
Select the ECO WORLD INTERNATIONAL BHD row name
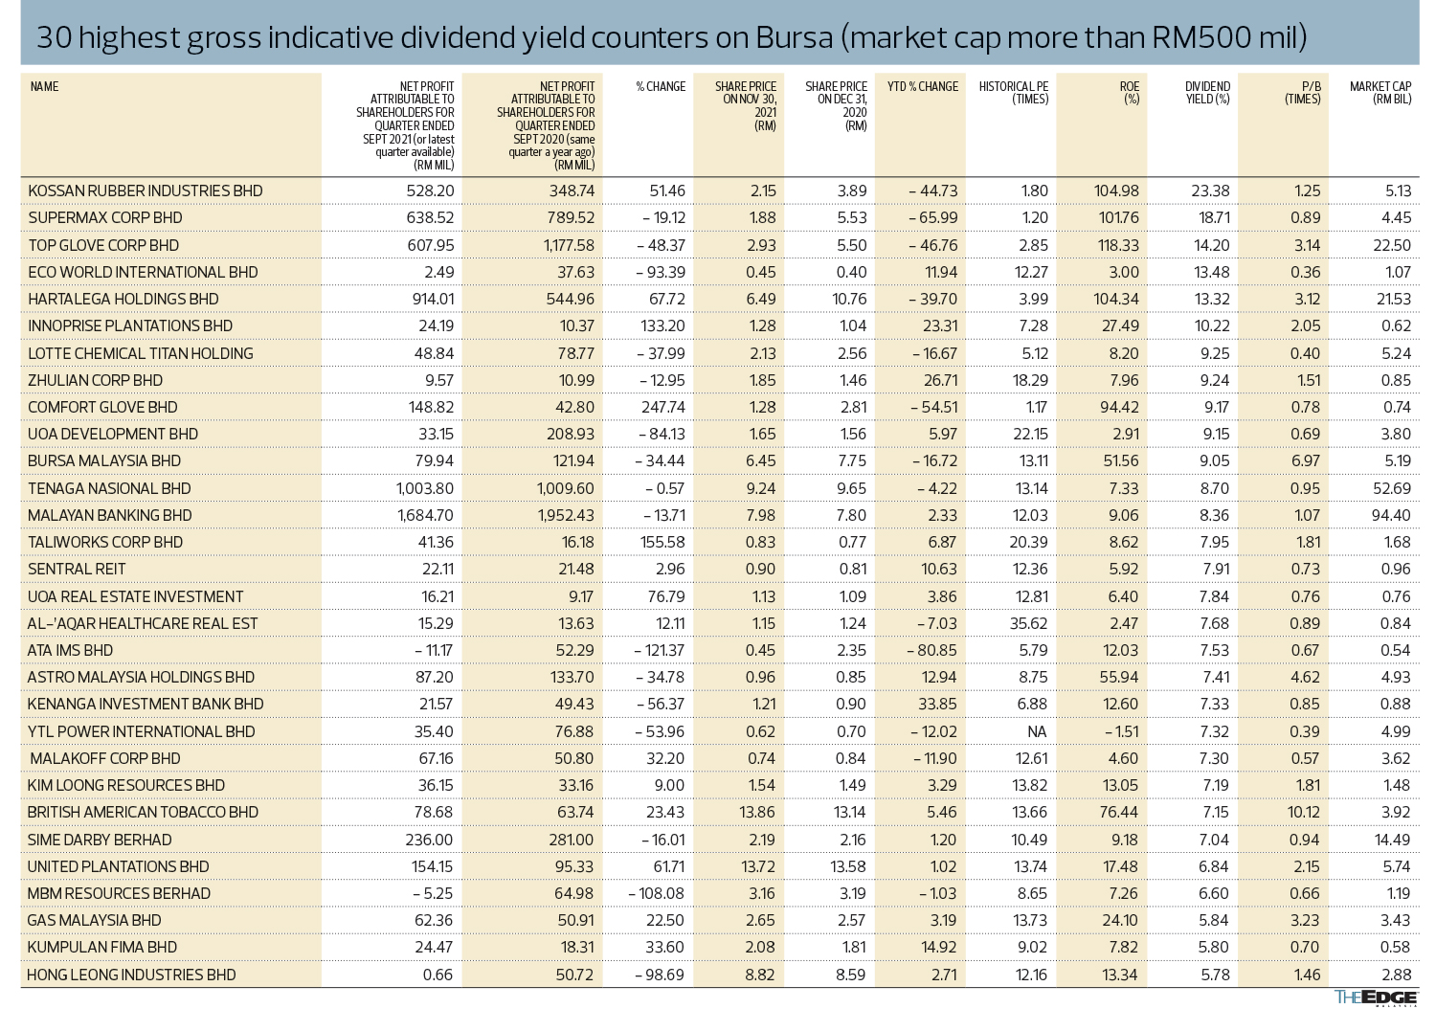point(143,272)
